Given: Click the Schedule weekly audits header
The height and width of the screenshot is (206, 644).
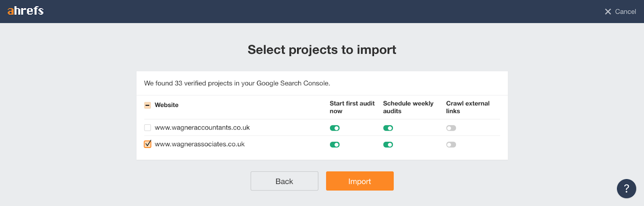Looking at the screenshot, I should [408, 107].
